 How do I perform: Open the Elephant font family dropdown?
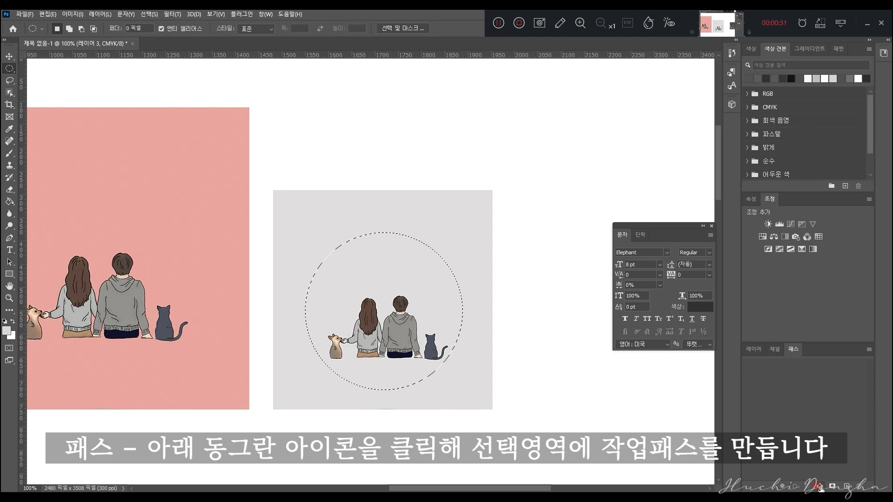tap(667, 252)
